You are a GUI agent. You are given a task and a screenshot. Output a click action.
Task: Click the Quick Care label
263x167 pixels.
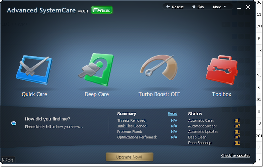pyautogui.click(x=35, y=94)
